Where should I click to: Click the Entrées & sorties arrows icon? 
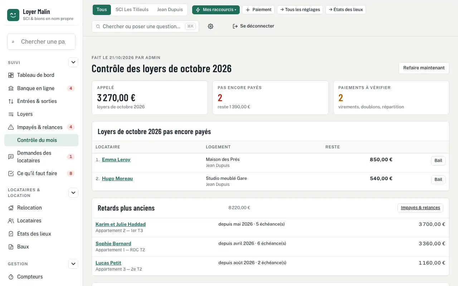[11, 101]
